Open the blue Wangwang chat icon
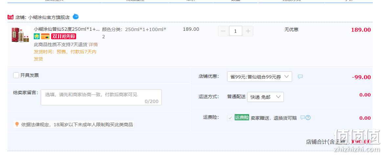The image size is (383, 155). click(x=76, y=17)
